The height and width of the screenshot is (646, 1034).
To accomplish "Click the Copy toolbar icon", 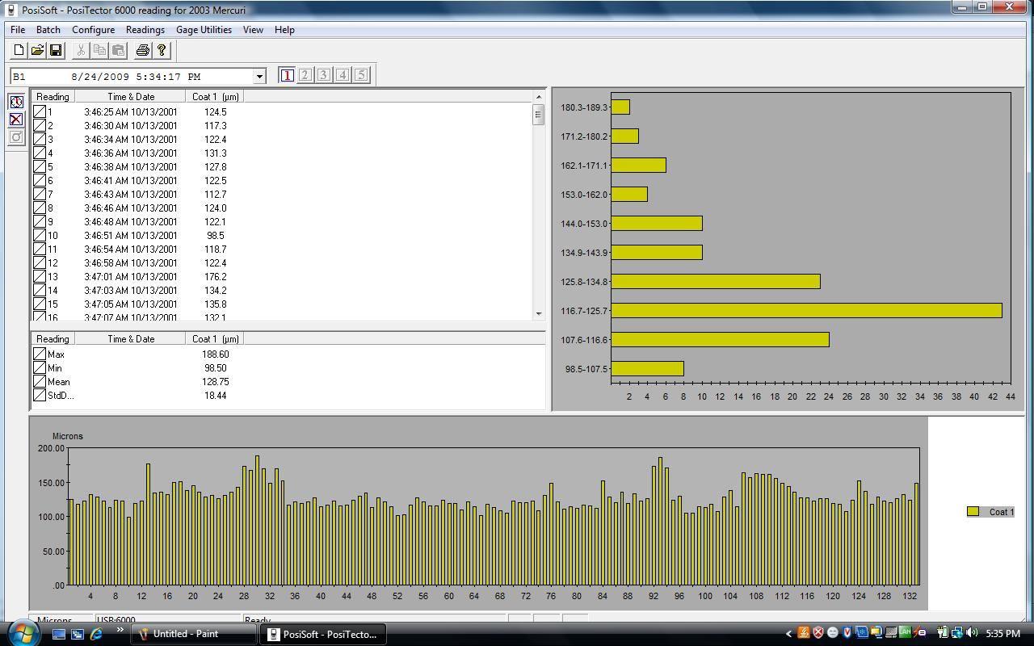I will (99, 50).
